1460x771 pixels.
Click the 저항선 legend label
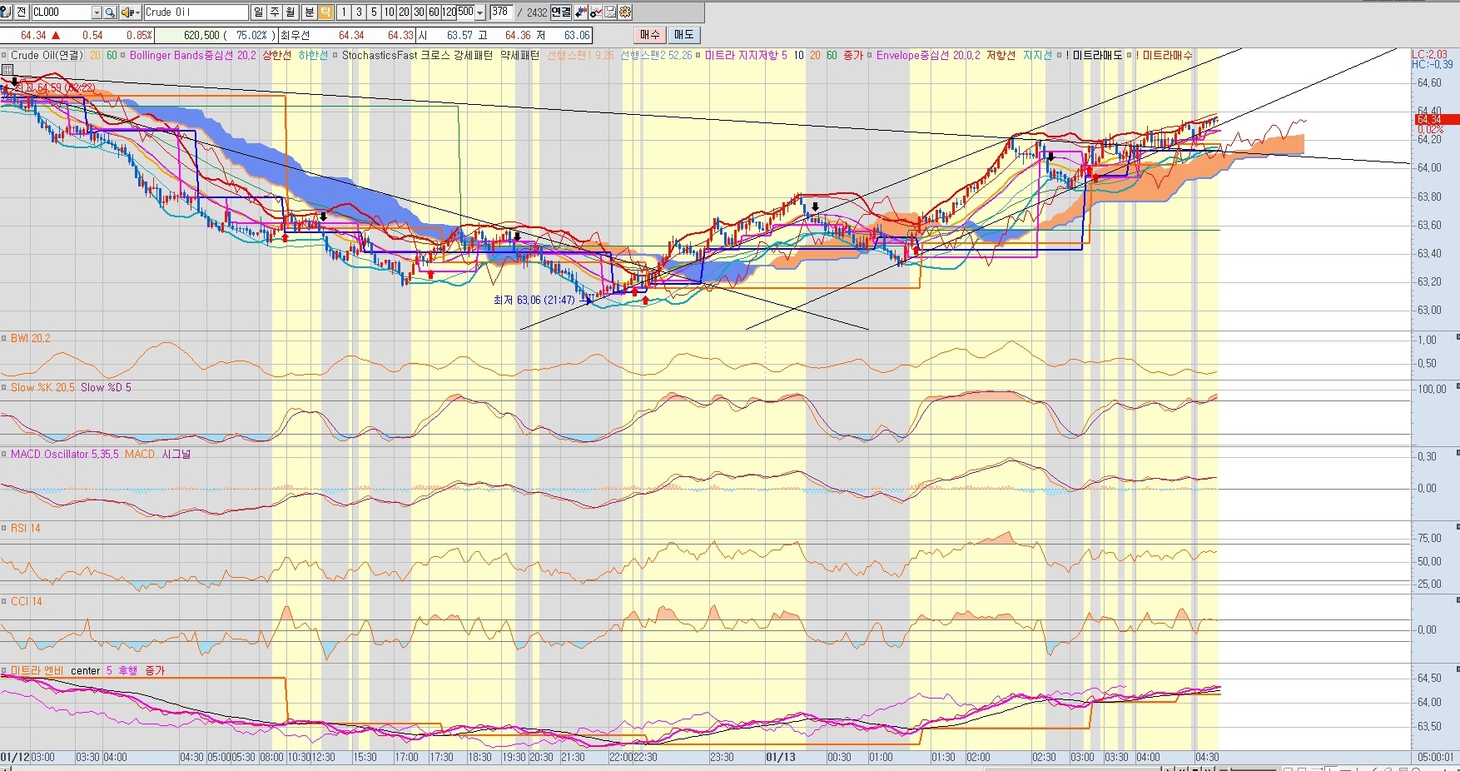click(1001, 56)
